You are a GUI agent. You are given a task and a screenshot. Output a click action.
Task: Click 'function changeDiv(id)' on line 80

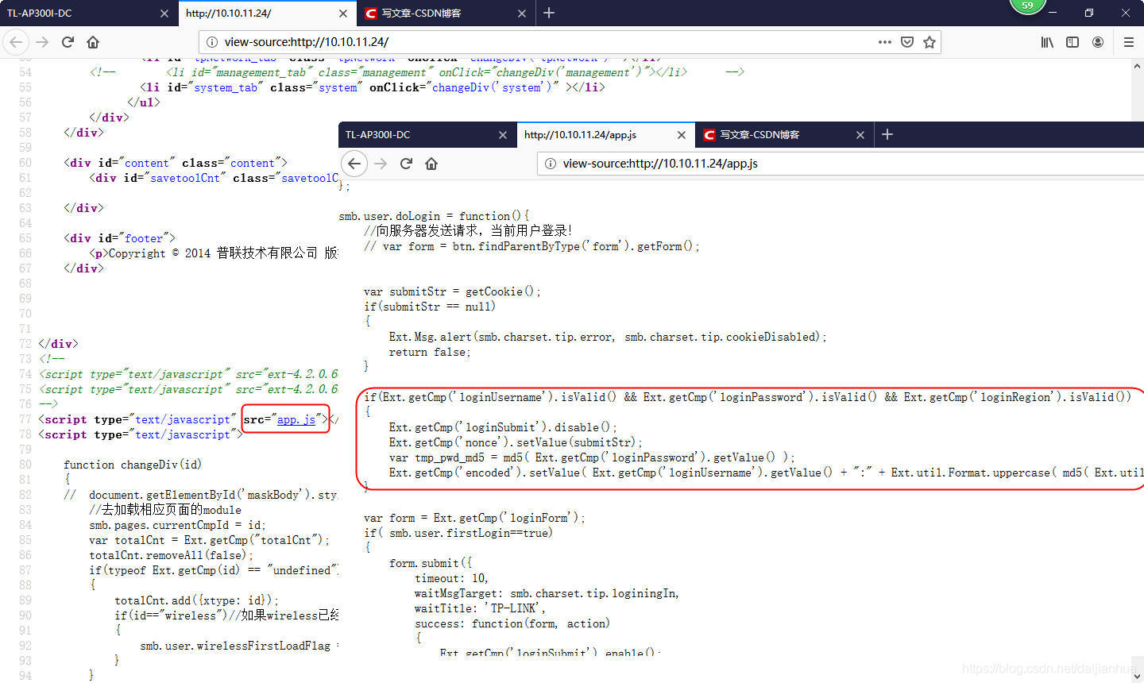pos(133,465)
